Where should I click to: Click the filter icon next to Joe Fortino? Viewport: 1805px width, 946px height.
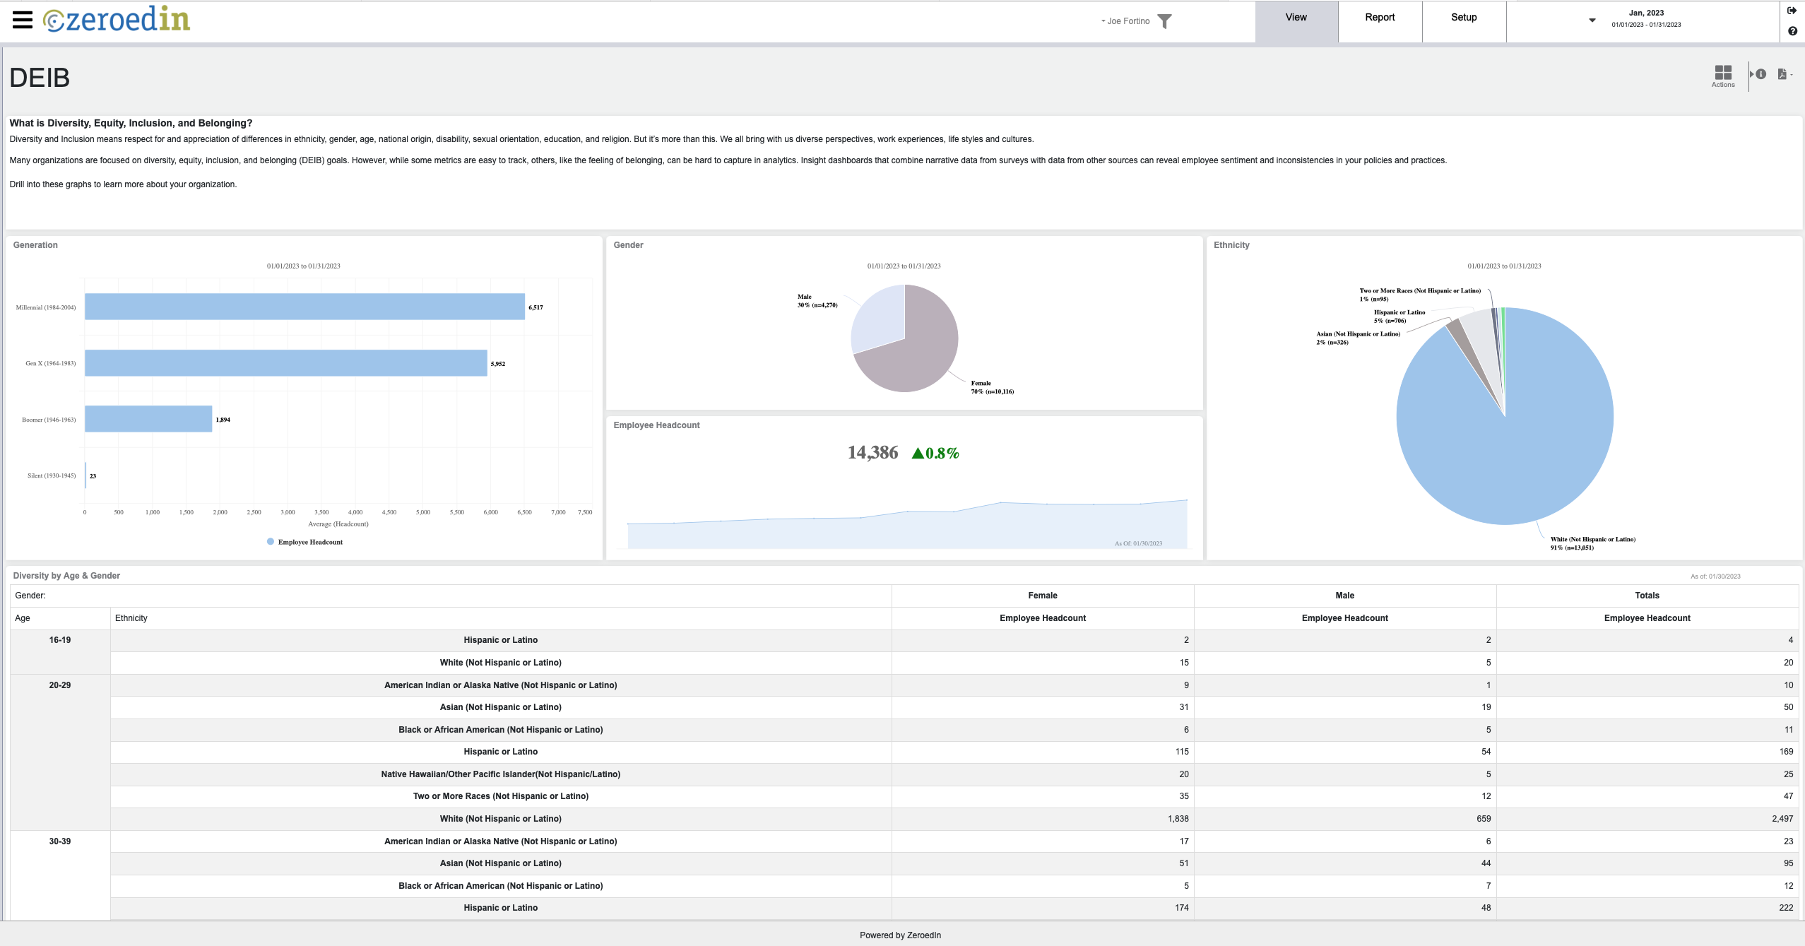1166,20
